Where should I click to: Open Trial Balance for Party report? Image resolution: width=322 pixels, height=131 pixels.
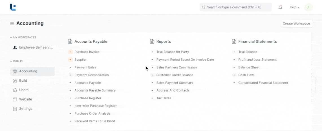tap(173, 52)
